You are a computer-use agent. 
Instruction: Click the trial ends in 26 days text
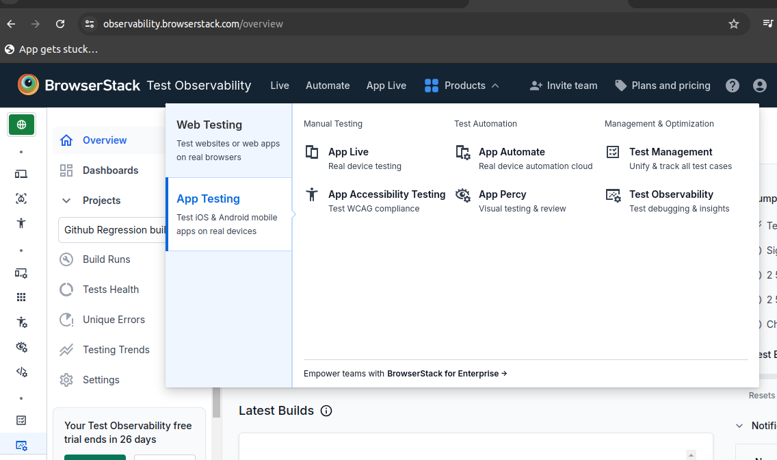(128, 433)
